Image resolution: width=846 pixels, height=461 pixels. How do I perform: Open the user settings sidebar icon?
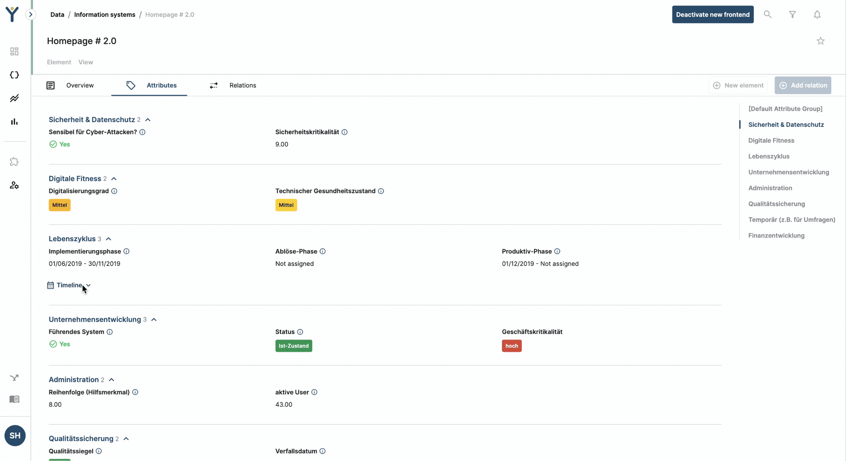[x=14, y=185]
